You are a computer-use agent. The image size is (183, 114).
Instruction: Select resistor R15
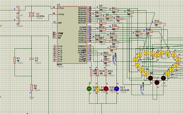coord(113,36)
